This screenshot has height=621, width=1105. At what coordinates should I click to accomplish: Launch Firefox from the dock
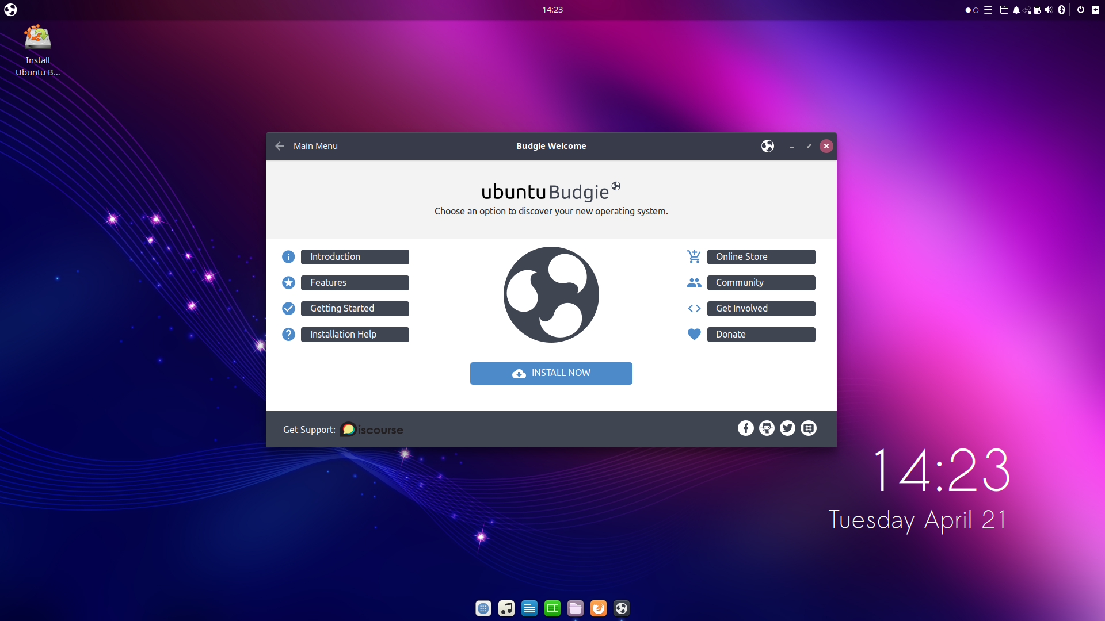(x=598, y=608)
